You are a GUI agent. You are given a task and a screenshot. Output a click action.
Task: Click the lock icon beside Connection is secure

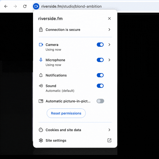(x=41, y=30)
